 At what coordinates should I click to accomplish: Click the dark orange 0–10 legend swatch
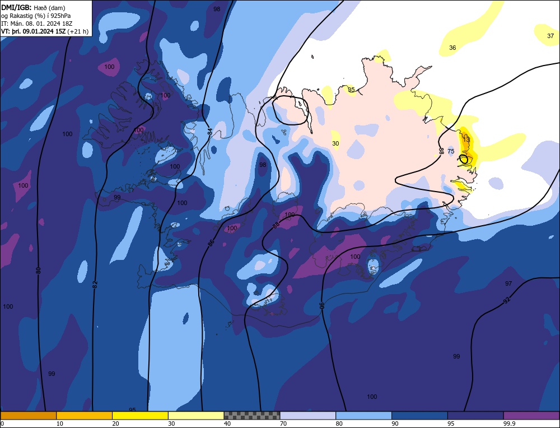point(28,415)
